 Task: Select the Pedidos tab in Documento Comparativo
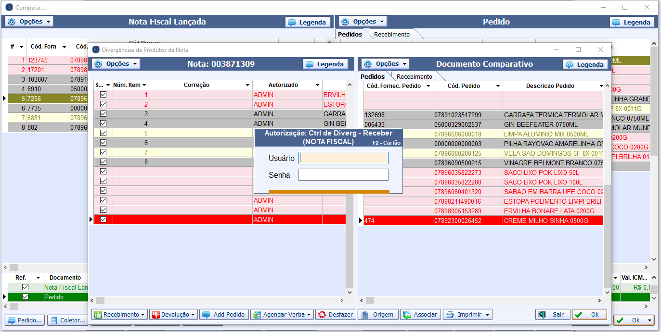(x=373, y=76)
